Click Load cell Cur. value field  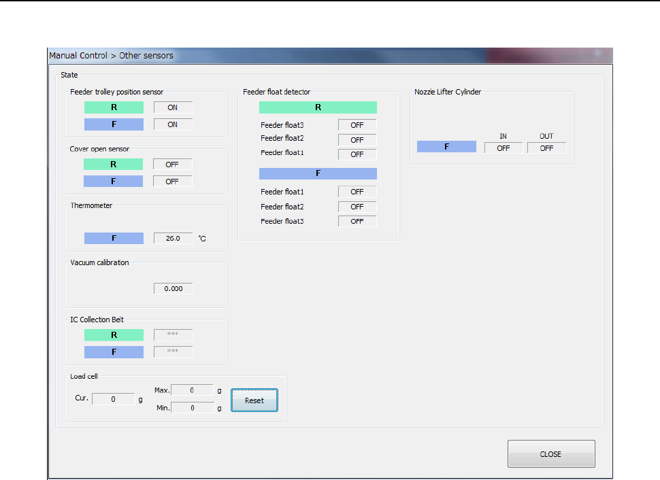113,399
